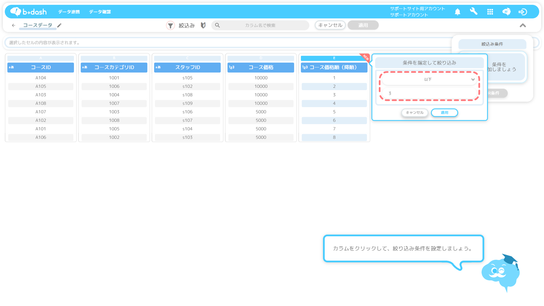Click the logout arrow icon

(523, 12)
